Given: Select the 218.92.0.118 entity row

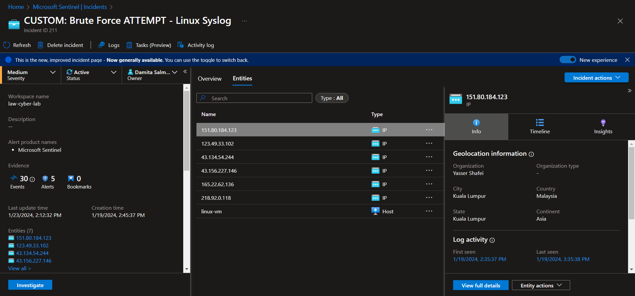Looking at the screenshot, I should click(320, 198).
